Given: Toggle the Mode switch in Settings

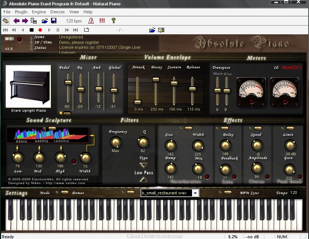Looking at the screenshot, I should (65, 192).
